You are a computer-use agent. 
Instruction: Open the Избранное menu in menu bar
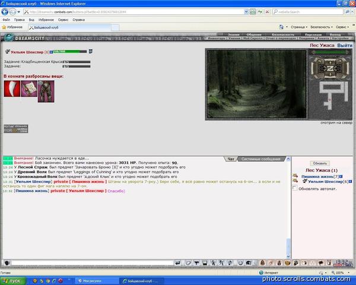46,20
